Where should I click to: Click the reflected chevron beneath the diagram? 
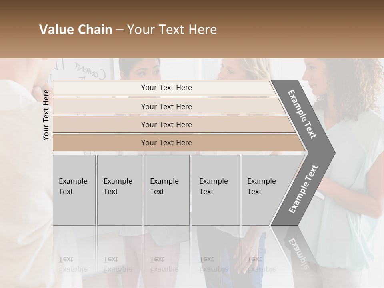(x=298, y=248)
